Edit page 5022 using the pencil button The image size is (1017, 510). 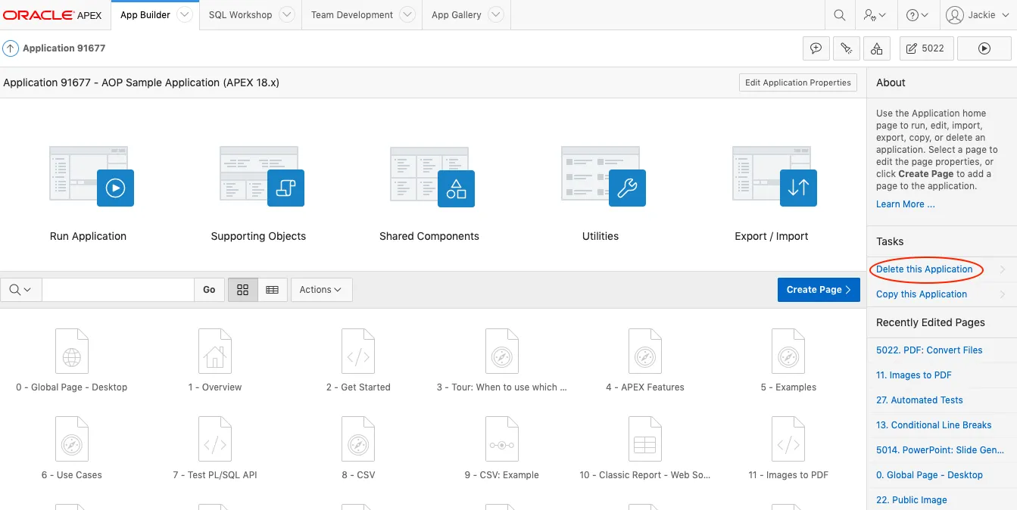click(928, 48)
